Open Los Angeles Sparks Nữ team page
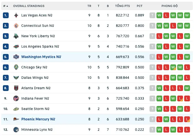Image resolution: width=194 pixels, height=136 pixels. coord(40,46)
